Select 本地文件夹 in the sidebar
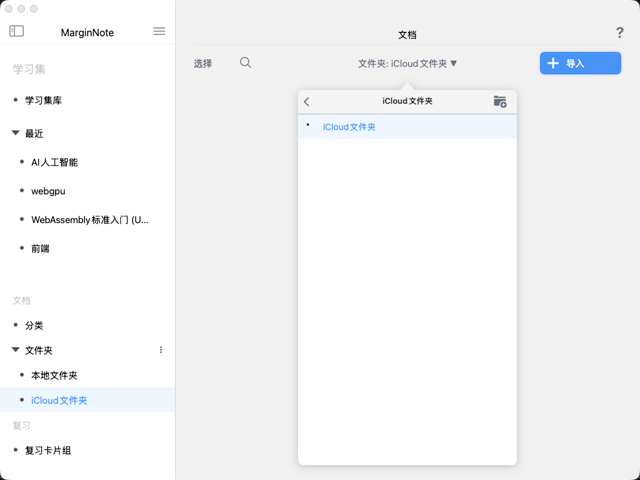640x480 pixels. point(54,376)
